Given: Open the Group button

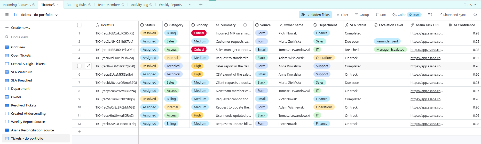Looking at the screenshot, I should click(x=362, y=15).
